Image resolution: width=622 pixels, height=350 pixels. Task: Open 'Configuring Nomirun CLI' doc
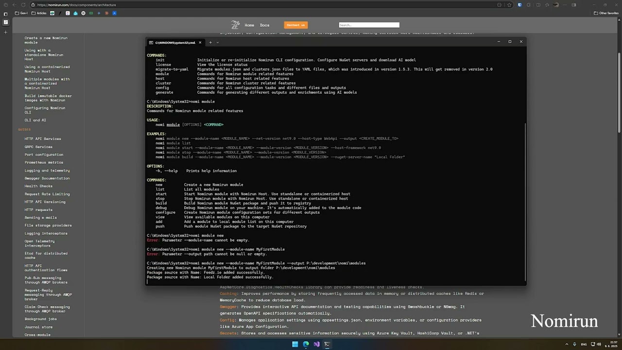pyautogui.click(x=45, y=110)
